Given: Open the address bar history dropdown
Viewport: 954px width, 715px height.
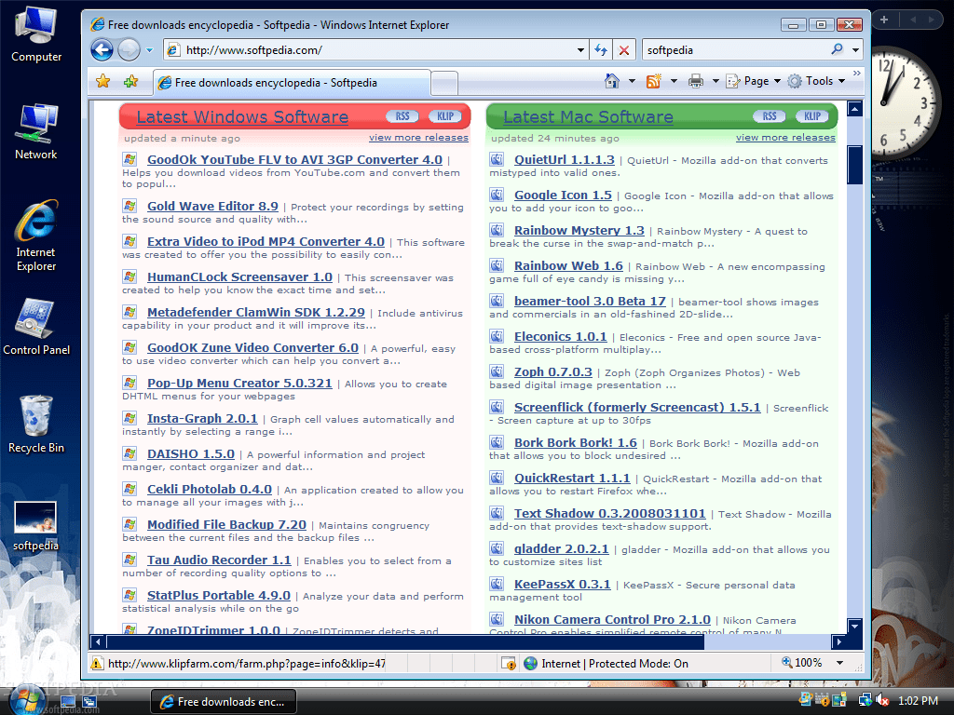Looking at the screenshot, I should 579,49.
